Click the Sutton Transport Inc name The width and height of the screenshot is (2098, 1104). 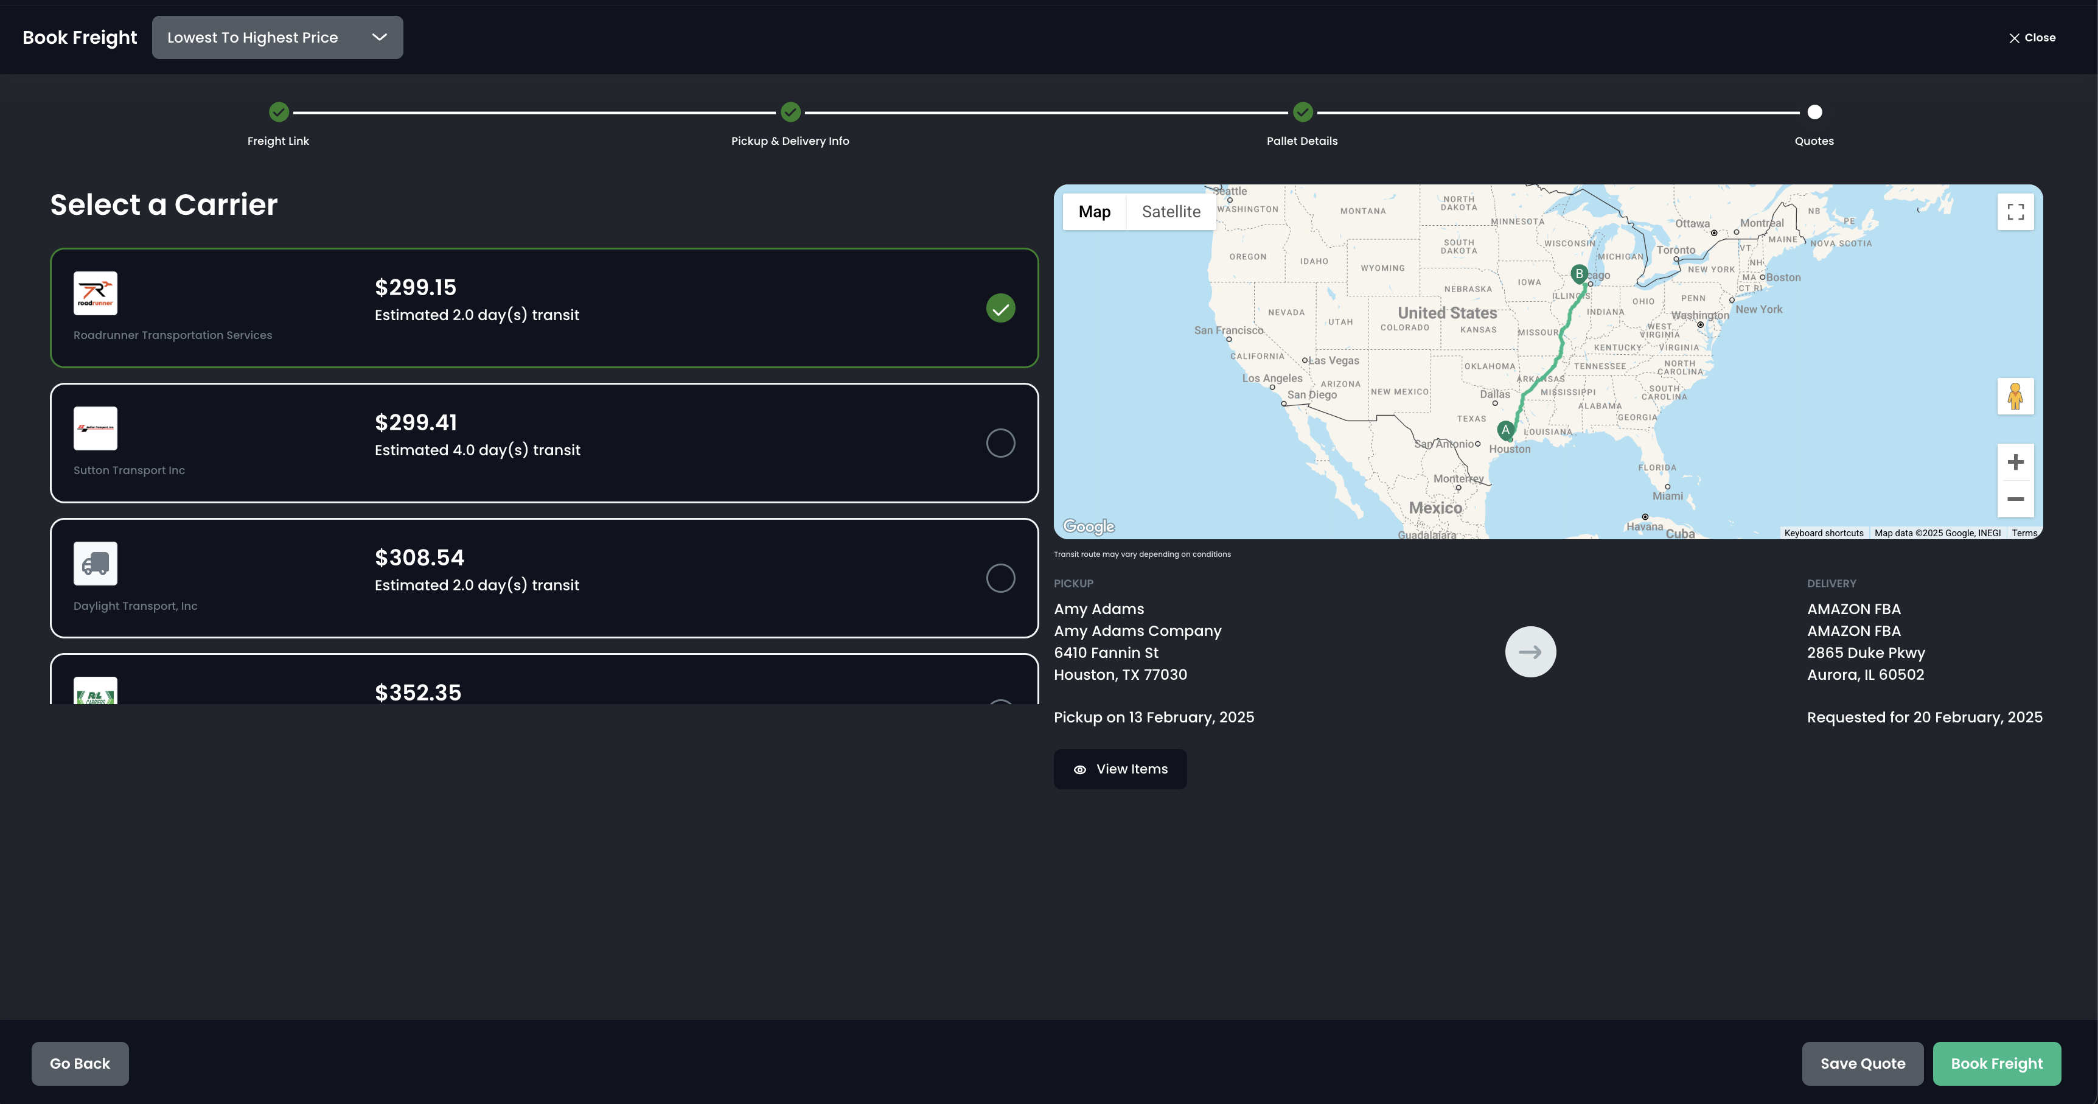[128, 470]
